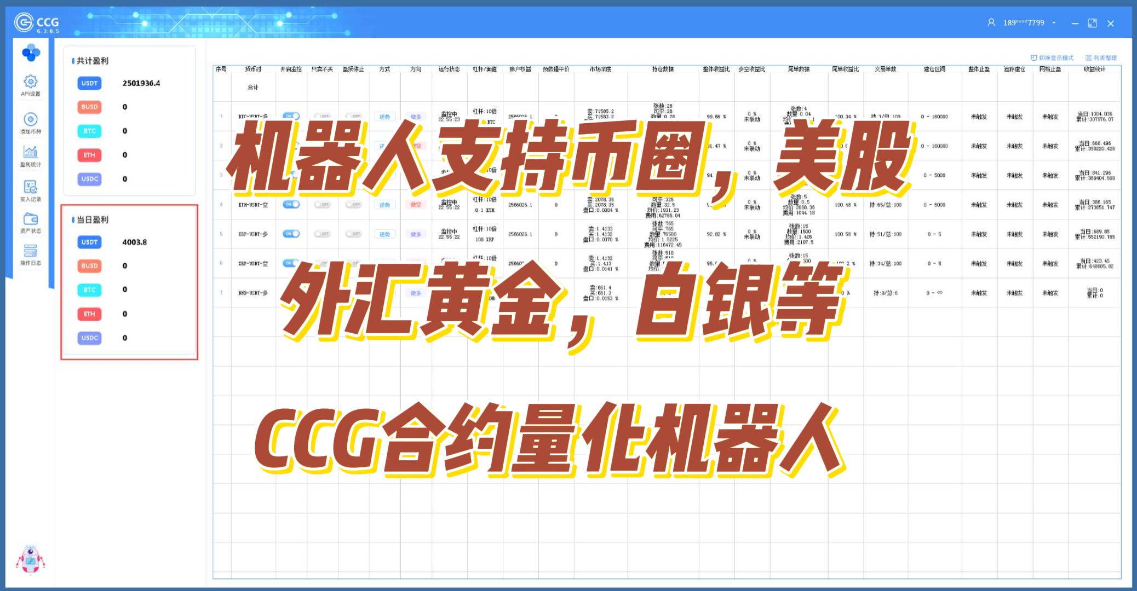Click the red ETH tag under 当日盈利
Viewport: 1137px width, 591px height.
tap(89, 314)
